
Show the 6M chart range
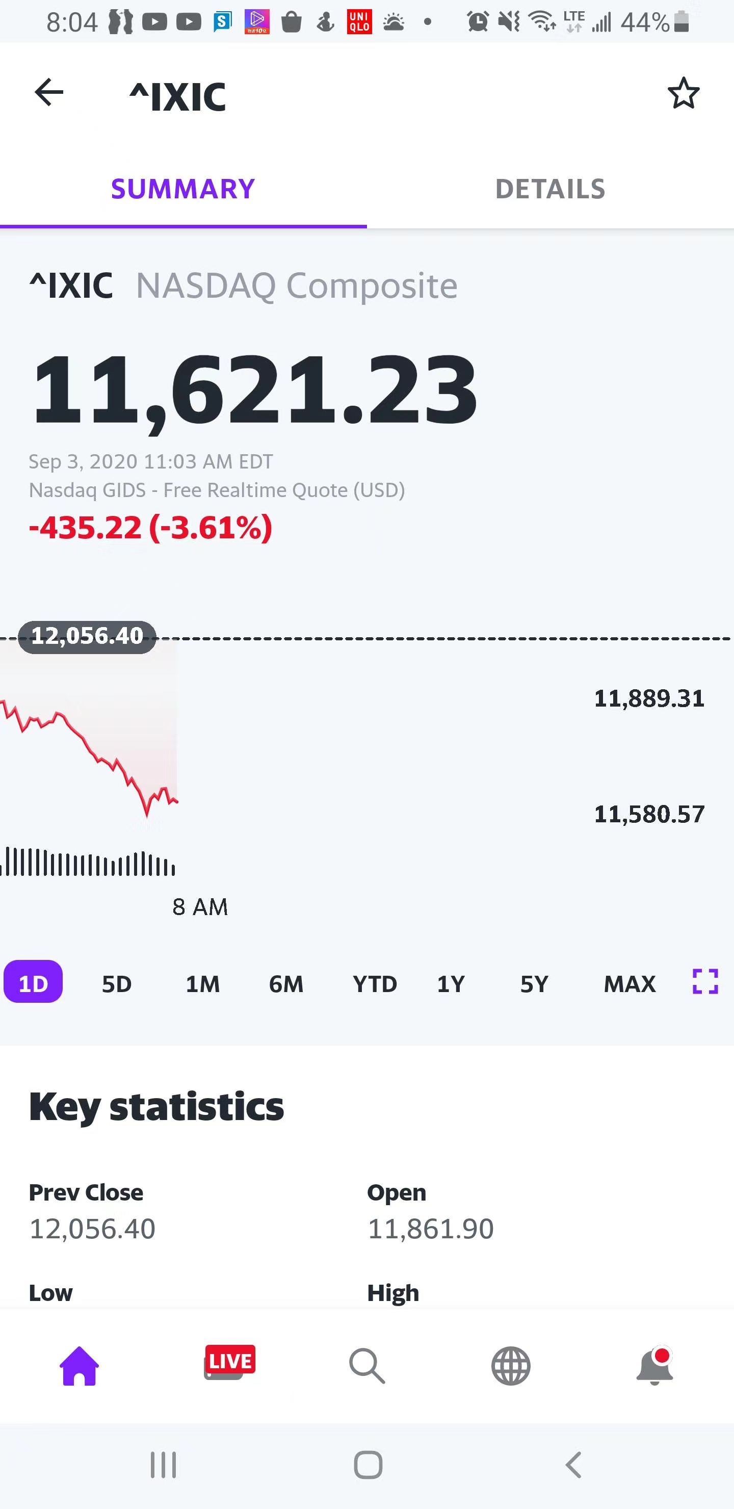[286, 983]
